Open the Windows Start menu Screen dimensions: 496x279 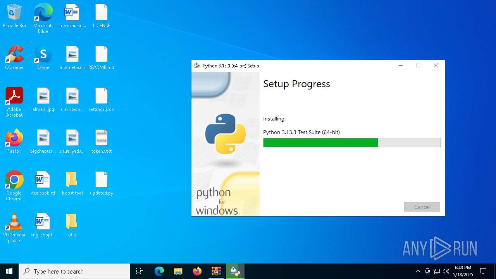click(x=9, y=271)
